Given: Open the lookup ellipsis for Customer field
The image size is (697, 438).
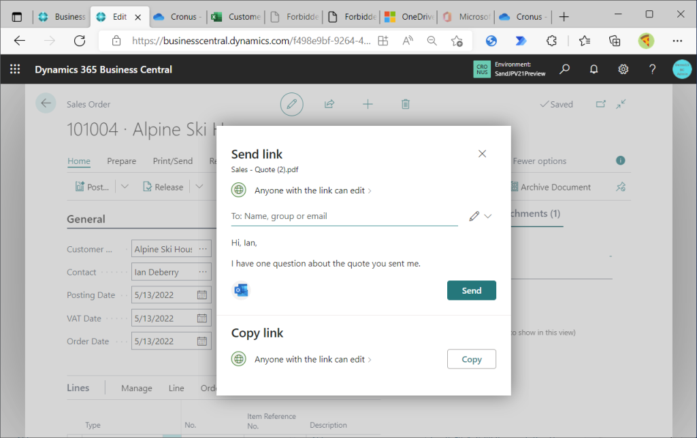Looking at the screenshot, I should coord(203,249).
